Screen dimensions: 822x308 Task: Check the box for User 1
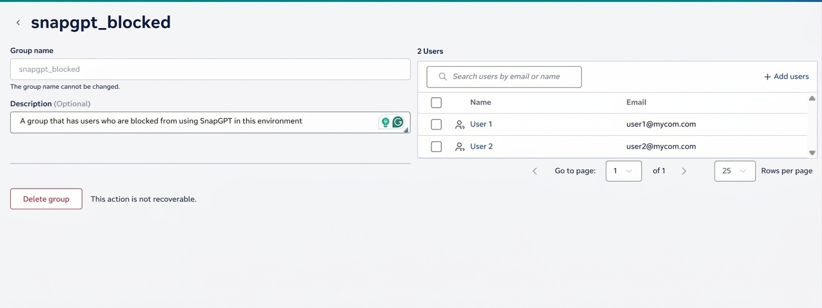coord(436,124)
